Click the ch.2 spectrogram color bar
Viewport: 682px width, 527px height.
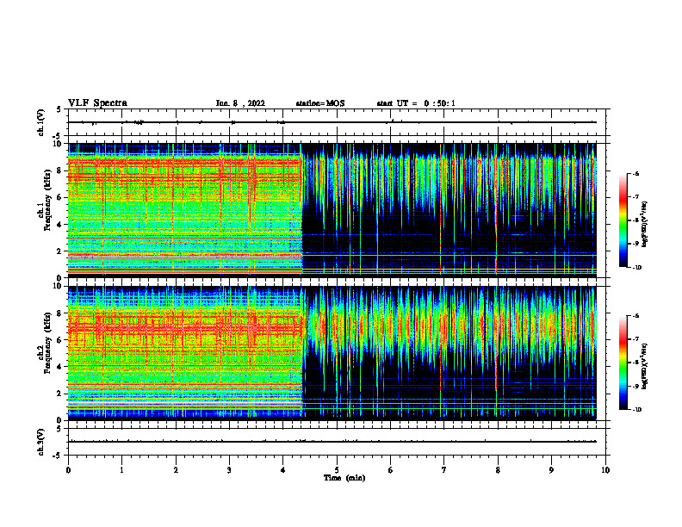(623, 363)
